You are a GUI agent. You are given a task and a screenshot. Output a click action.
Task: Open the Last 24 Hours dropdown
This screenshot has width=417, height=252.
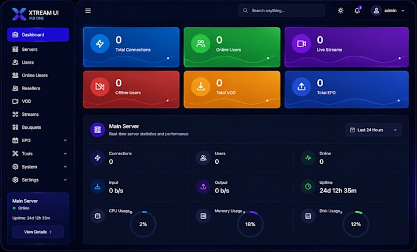[x=373, y=130]
